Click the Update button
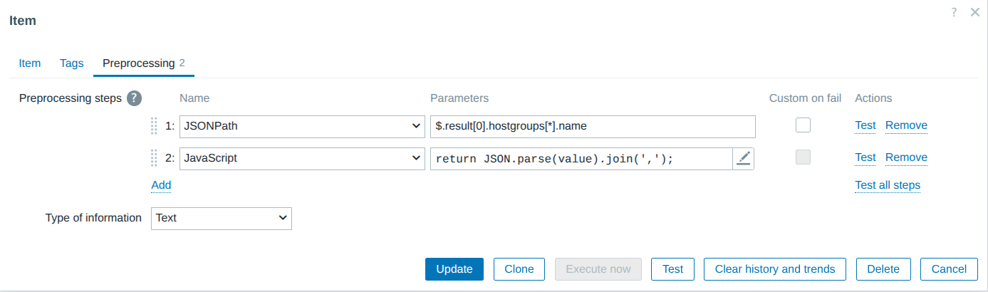 [x=454, y=269]
